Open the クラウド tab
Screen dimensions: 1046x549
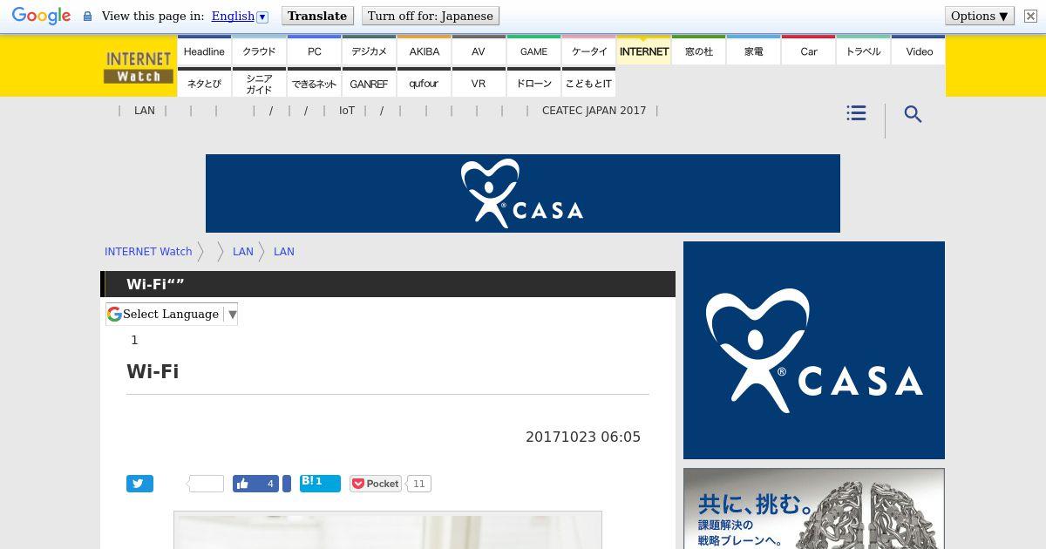click(259, 51)
